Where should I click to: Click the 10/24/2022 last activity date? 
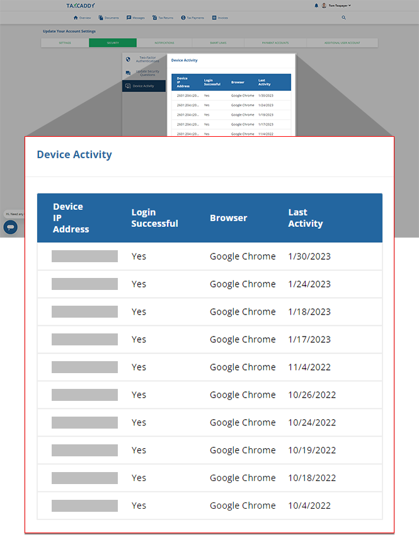tap(312, 423)
